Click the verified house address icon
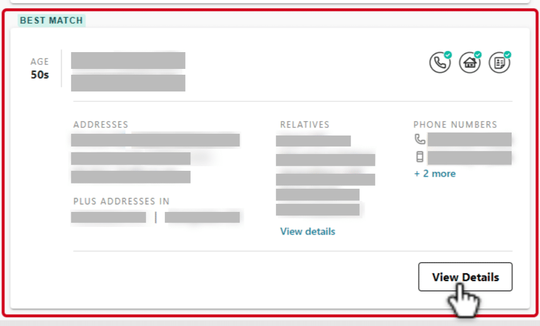This screenshot has height=326, width=540. click(470, 63)
